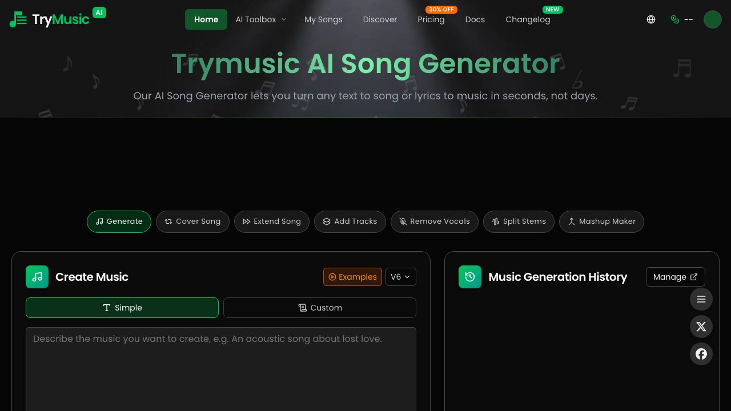Screen dimensions: 731x411
Task: Click the Create Music note icon
Action: [x=37, y=277]
